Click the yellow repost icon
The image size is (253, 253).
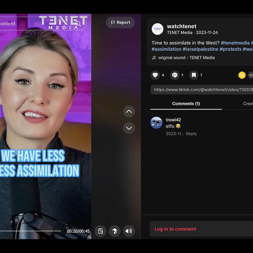[x=242, y=75]
